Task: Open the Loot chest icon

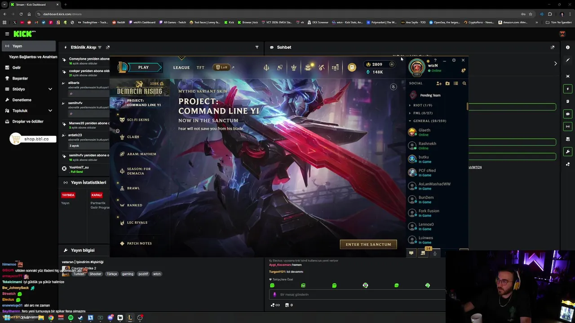Action: [308, 67]
